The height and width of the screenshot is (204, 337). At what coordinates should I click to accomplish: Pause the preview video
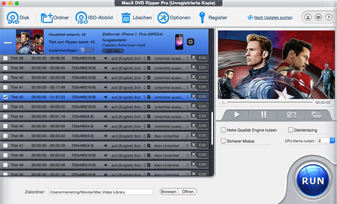[263, 115]
